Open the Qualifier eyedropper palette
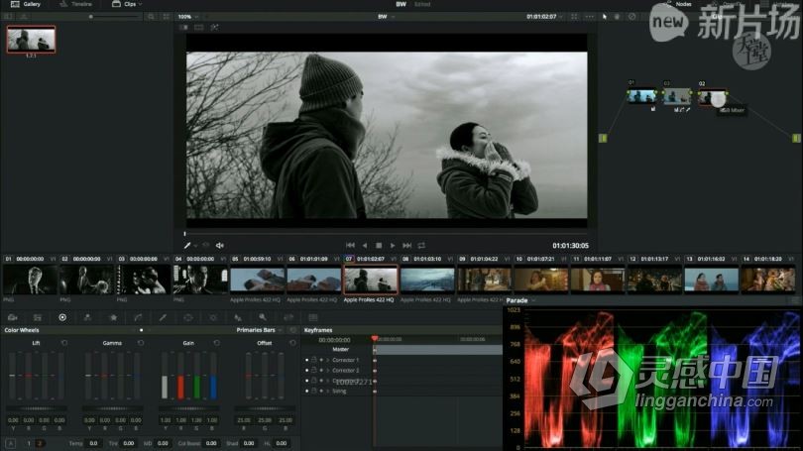 [x=163, y=317]
